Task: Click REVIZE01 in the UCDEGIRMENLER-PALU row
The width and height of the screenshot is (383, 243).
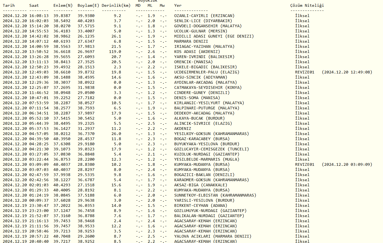Action: point(305,72)
